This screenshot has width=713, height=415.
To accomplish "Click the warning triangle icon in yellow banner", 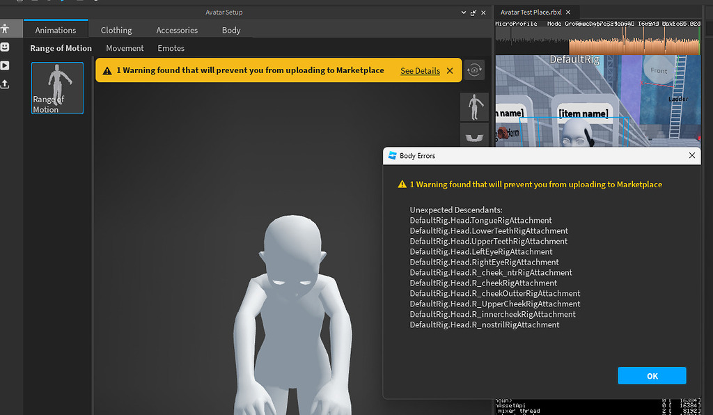I will point(107,71).
